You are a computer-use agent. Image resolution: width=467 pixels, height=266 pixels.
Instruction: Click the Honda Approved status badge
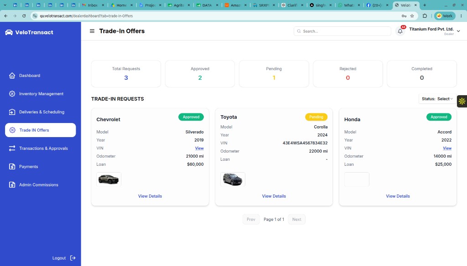(439, 117)
